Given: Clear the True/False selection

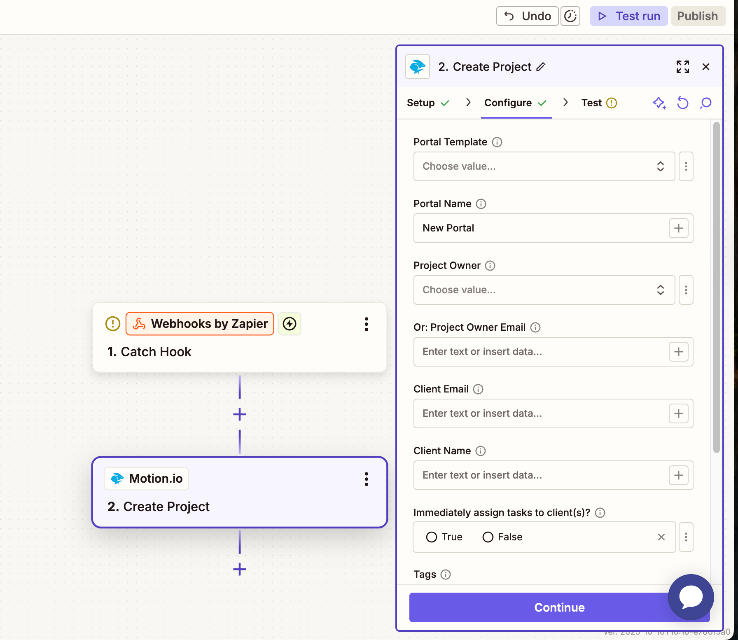Looking at the screenshot, I should (x=661, y=537).
